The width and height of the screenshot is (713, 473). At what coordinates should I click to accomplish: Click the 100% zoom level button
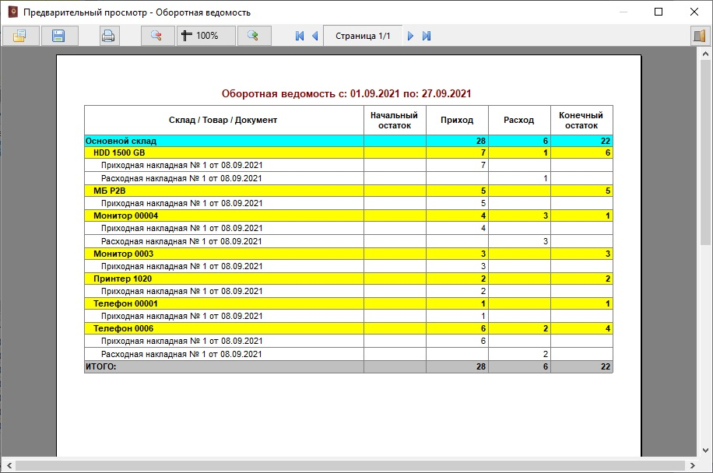coord(205,36)
